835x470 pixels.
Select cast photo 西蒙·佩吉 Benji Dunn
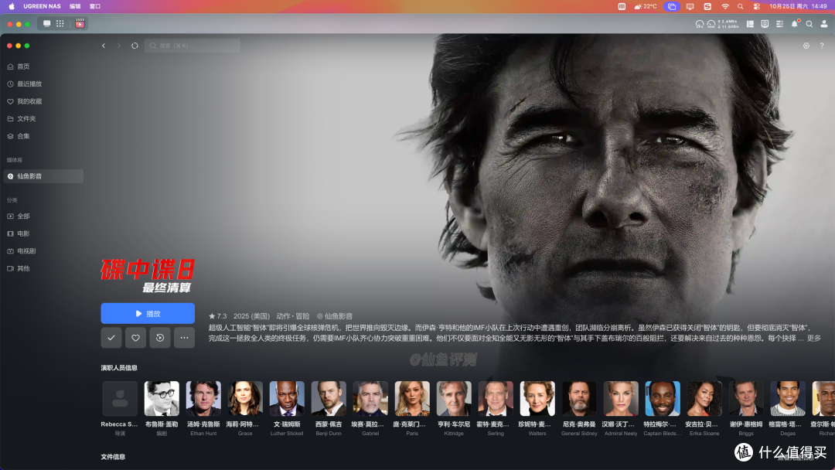(329, 398)
